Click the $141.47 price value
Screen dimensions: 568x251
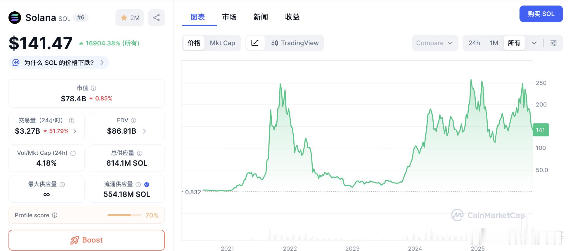(41, 43)
